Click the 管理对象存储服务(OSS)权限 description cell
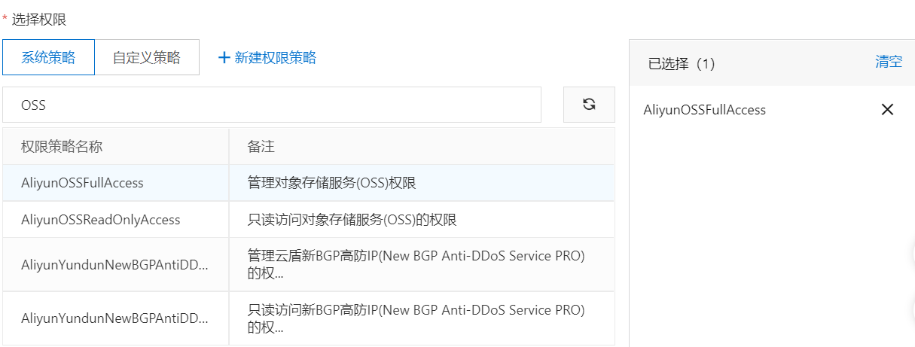 coord(332,183)
